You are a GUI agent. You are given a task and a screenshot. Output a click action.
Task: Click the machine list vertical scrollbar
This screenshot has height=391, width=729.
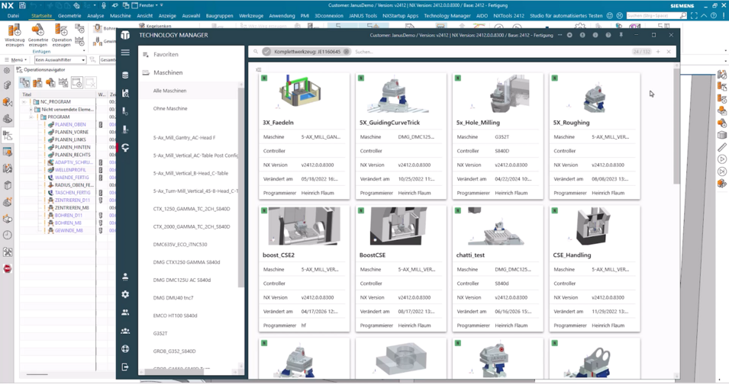[240, 186]
